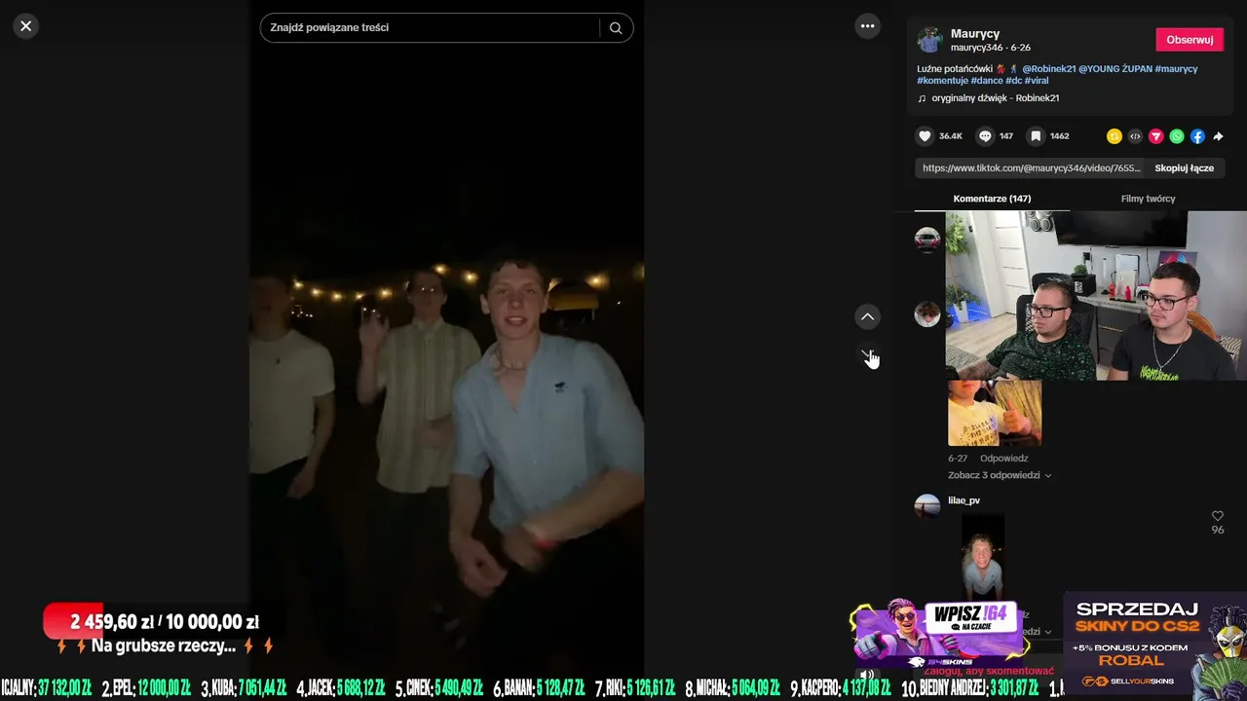
Task: Click the comments bubble icon
Action: [985, 136]
